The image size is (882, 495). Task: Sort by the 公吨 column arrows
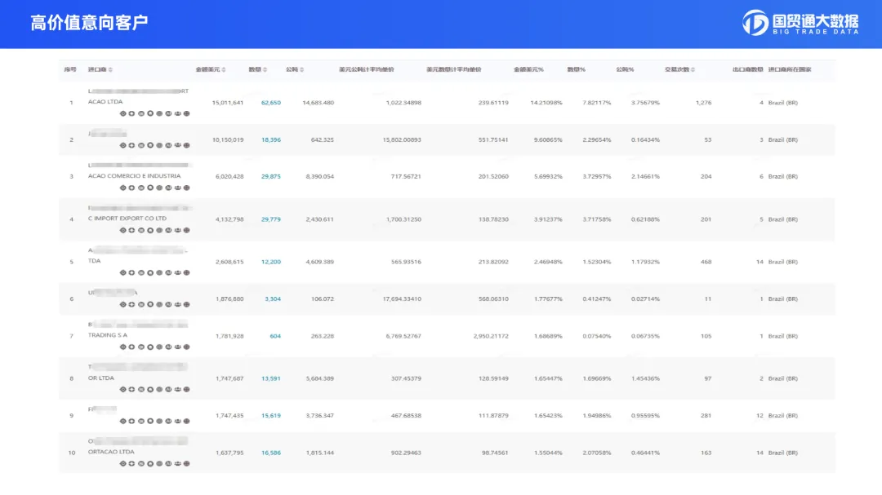pos(302,69)
